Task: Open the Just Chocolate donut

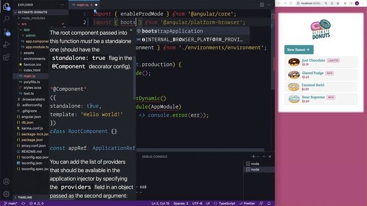Action: pyautogui.click(x=321, y=62)
